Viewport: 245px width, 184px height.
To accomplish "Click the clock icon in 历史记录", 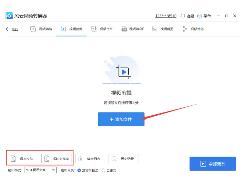I will pos(114,159).
